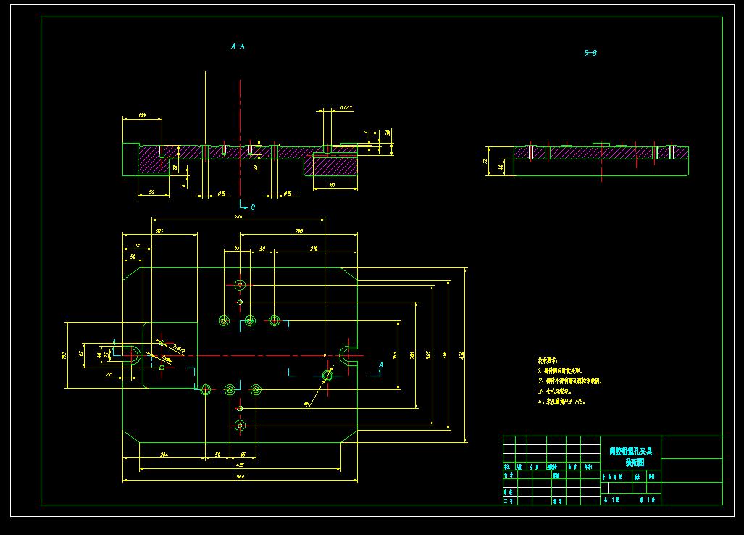The height and width of the screenshot is (535, 744).
Task: Click the 100 dimension in section A-A
Action: [x=142, y=115]
